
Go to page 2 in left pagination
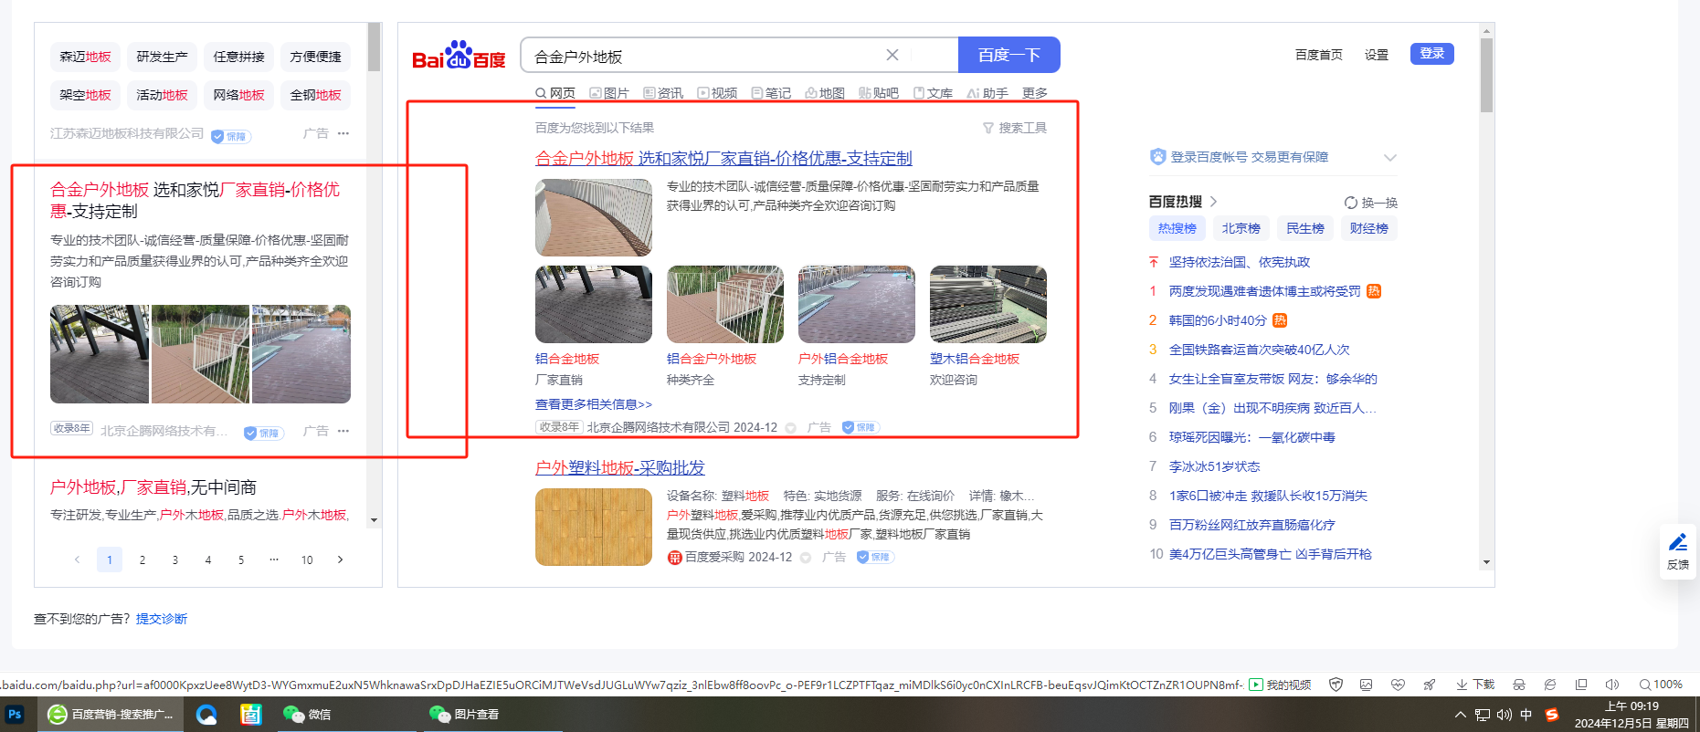143,559
